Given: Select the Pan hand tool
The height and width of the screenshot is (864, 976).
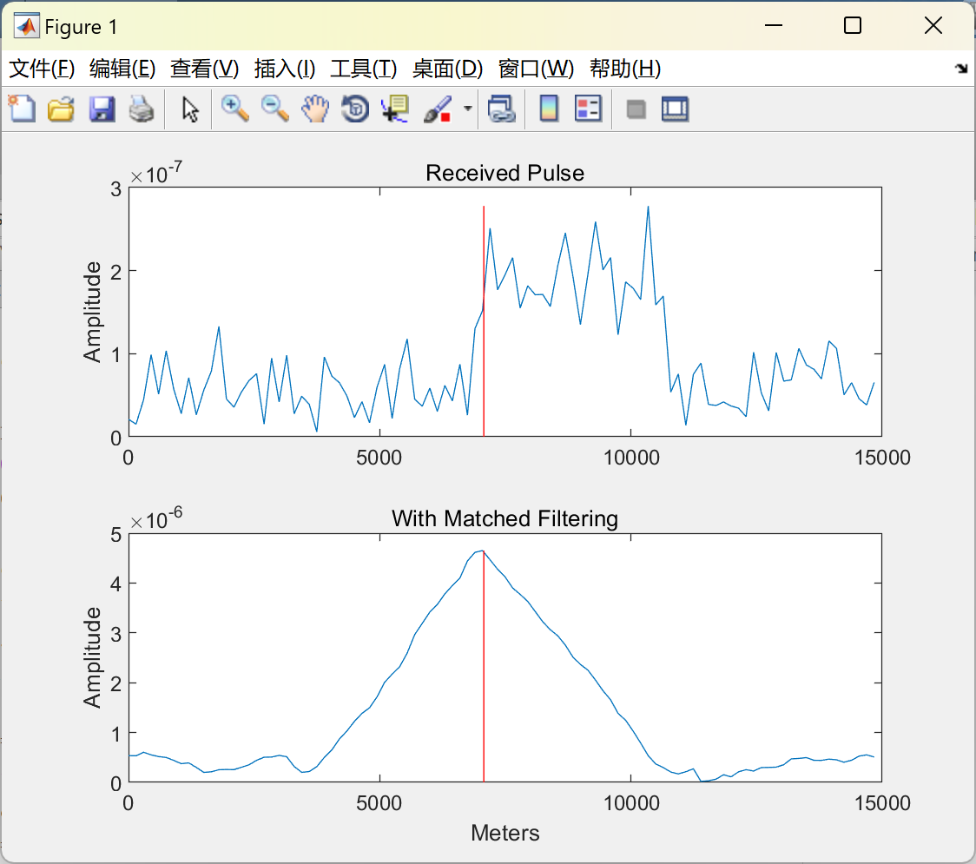Looking at the screenshot, I should point(315,109).
